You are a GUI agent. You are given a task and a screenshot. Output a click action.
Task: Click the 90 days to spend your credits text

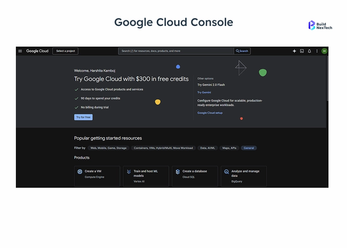coord(101,98)
